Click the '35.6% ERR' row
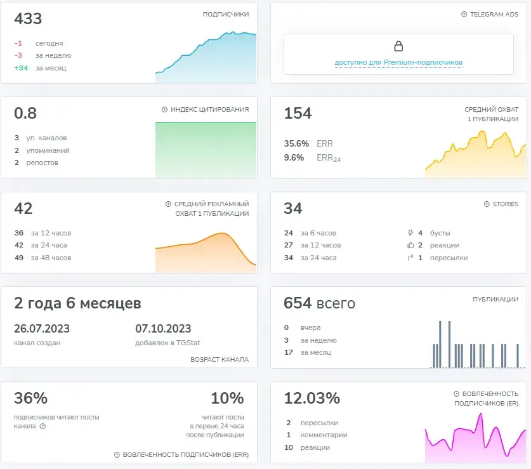This screenshot has height=469, width=531. point(308,143)
